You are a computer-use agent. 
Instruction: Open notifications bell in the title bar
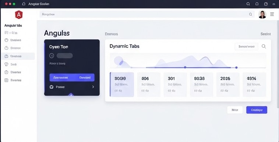click(x=257, y=4)
